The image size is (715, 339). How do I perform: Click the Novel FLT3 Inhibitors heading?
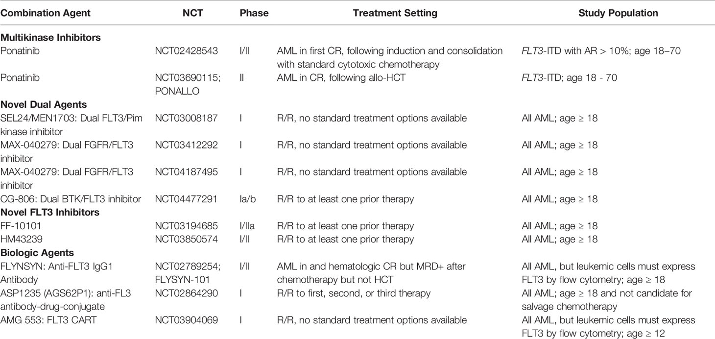[x=43, y=213]
